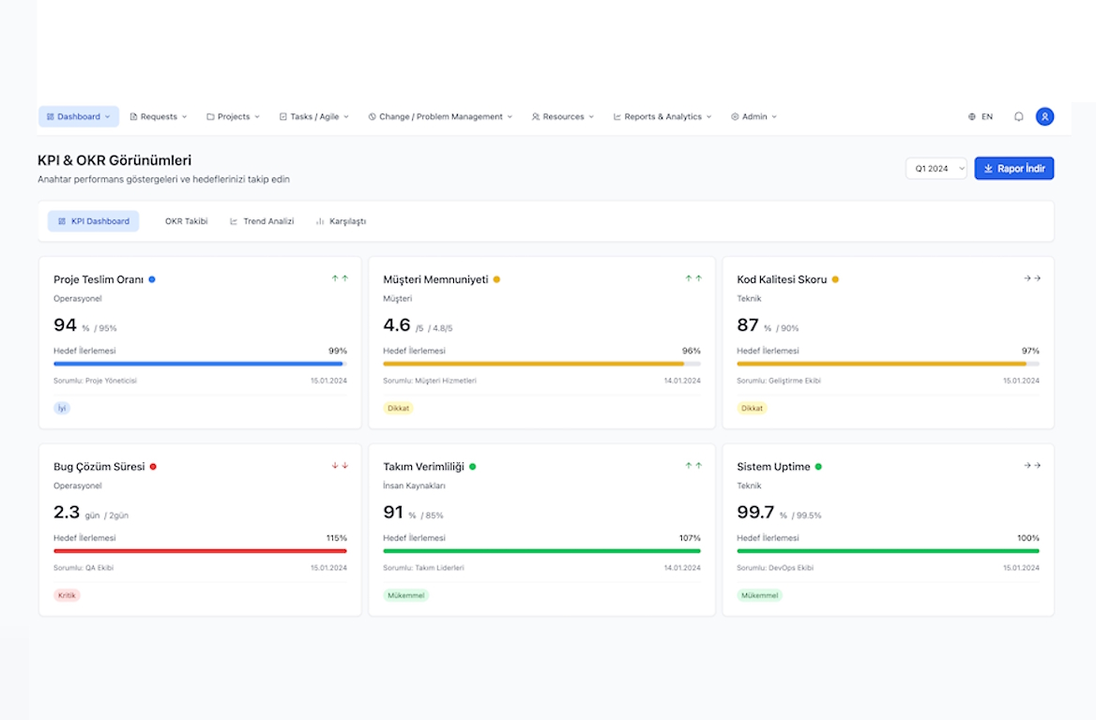Expand the Projects menu
Viewport: 1096px width, 720px height.
tap(234, 117)
